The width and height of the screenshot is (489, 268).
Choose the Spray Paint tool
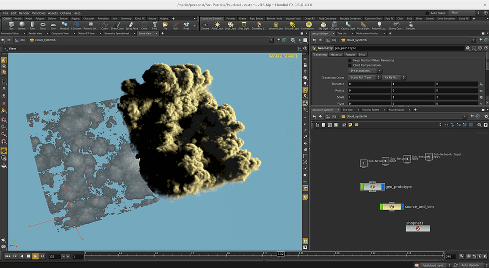(132, 25)
